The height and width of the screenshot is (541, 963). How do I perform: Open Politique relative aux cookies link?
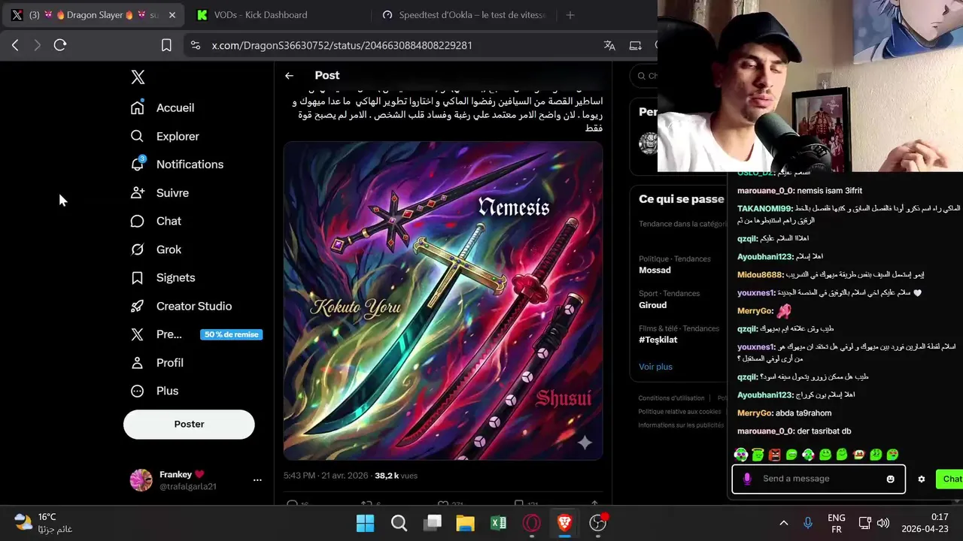[x=679, y=412]
